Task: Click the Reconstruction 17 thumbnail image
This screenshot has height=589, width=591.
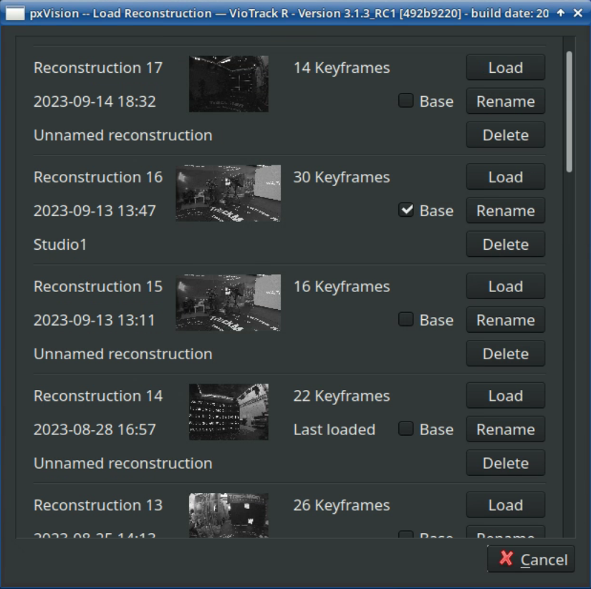Action: coord(229,84)
